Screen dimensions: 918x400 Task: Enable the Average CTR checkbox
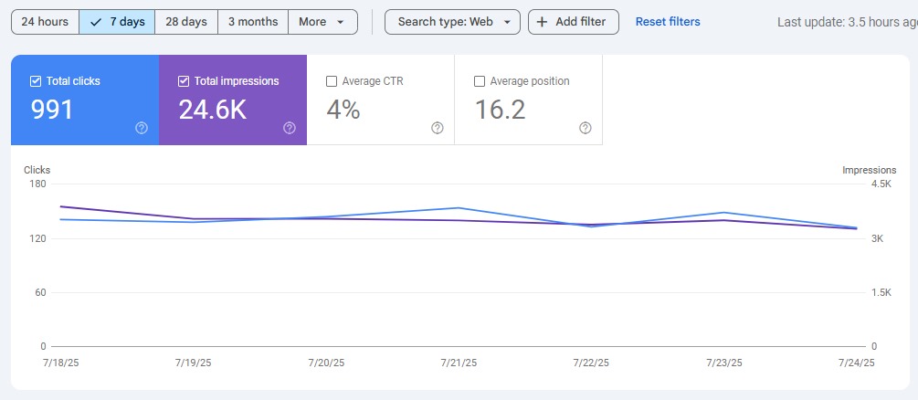[332, 81]
